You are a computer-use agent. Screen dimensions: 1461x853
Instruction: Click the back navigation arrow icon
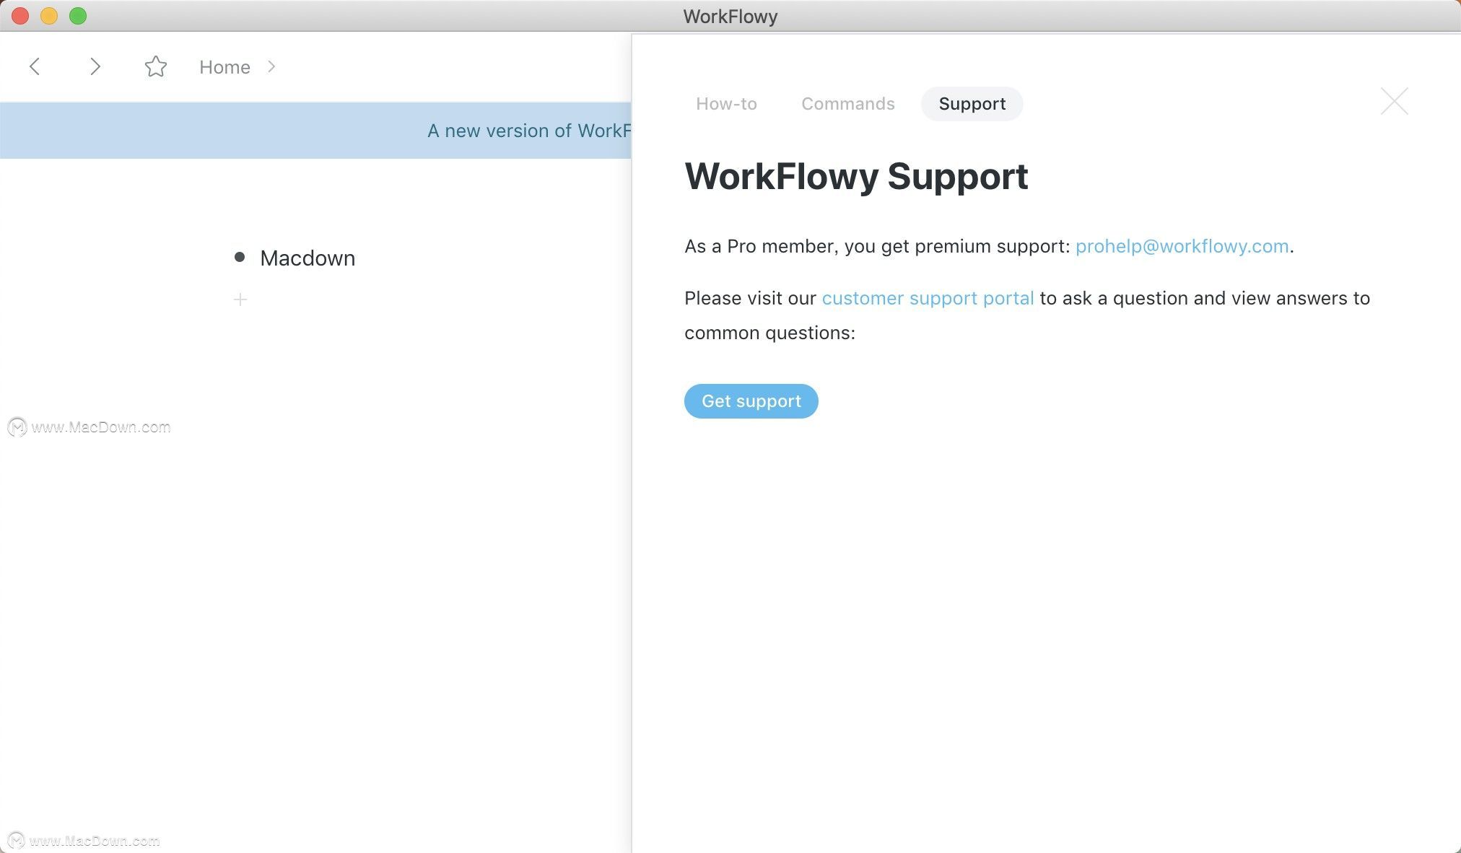(x=33, y=66)
